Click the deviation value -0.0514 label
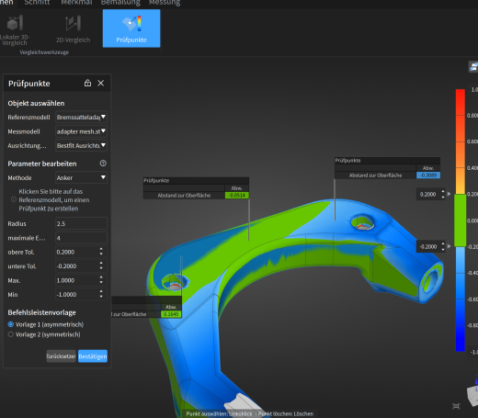 (x=237, y=196)
